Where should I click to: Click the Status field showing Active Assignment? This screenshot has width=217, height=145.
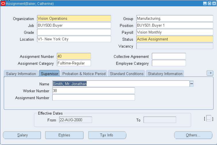[174, 39]
